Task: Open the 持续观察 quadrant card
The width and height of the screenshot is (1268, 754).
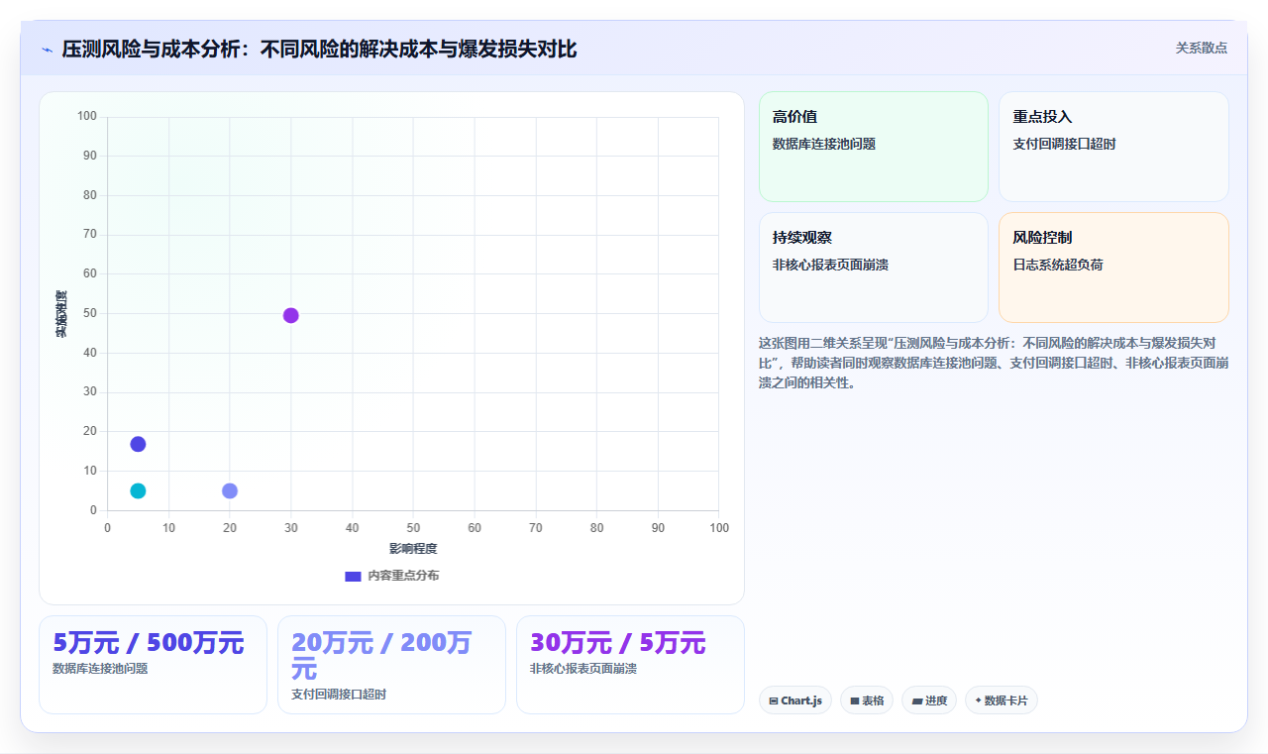Action: click(874, 268)
